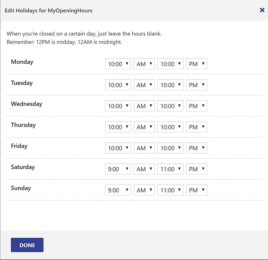Expand Friday closing hour dropdown

170,148
